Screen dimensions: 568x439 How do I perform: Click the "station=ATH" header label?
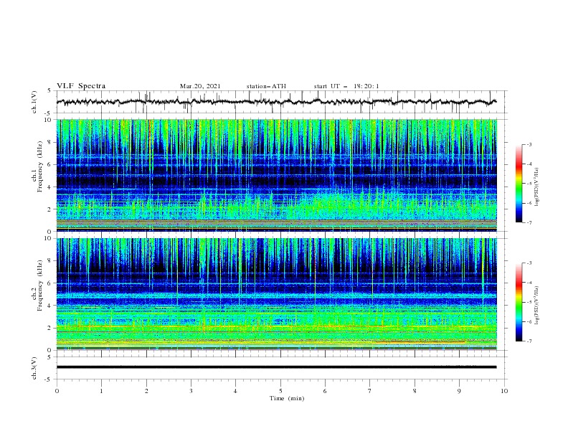[266, 86]
